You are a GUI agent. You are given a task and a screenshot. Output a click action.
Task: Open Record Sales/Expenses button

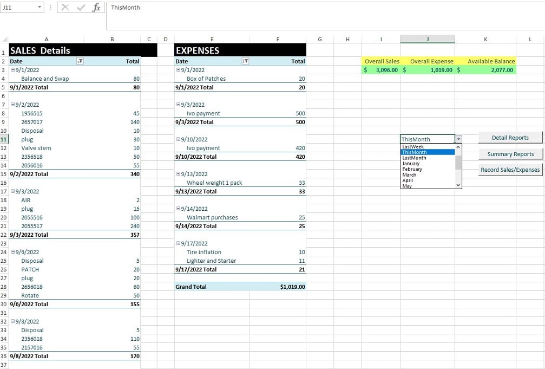click(510, 170)
